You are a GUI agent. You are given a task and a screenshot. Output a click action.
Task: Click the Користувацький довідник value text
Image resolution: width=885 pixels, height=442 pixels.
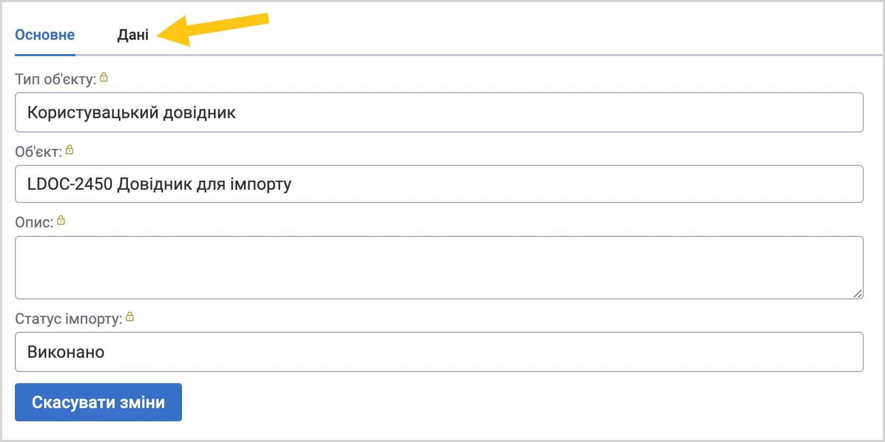pyautogui.click(x=132, y=113)
